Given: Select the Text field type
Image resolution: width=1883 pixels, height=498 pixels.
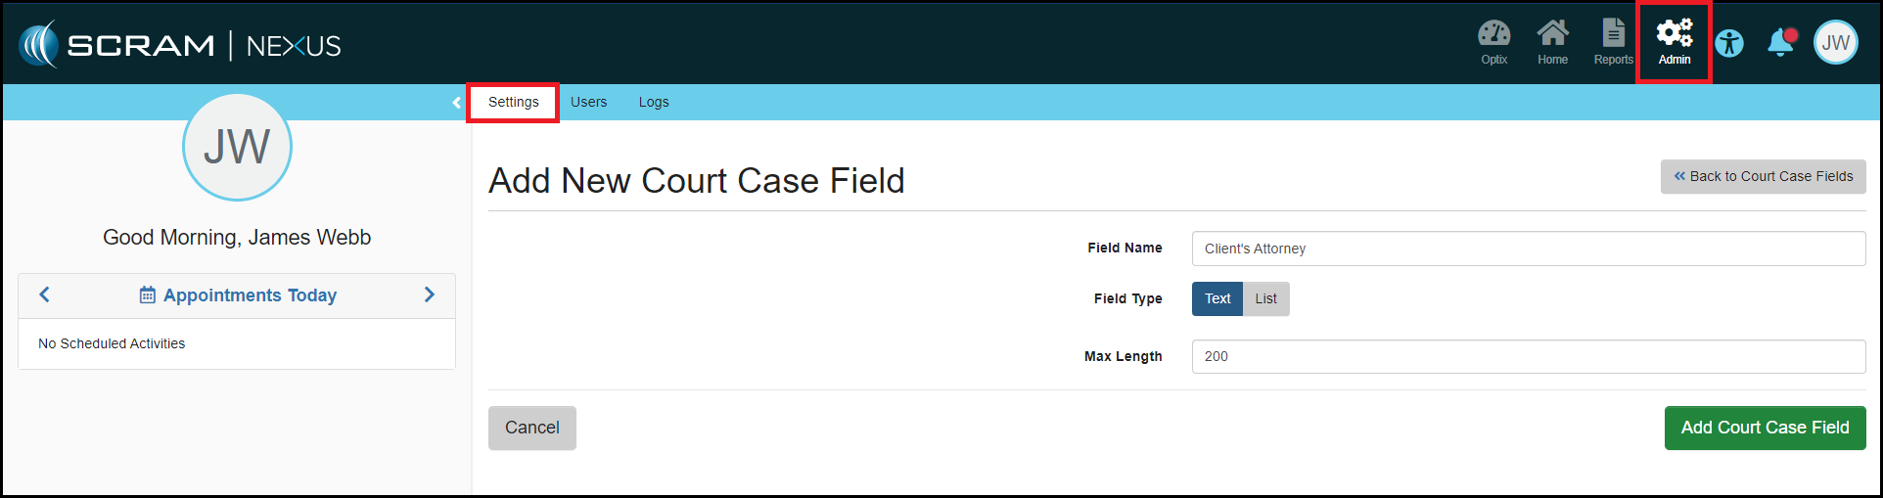Looking at the screenshot, I should pyautogui.click(x=1217, y=299).
